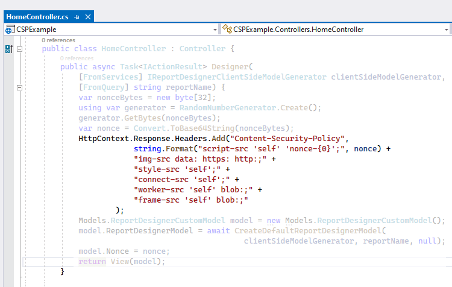
Task: Click the CreateDefaultReportDesignerModel method call
Action: coord(309,231)
